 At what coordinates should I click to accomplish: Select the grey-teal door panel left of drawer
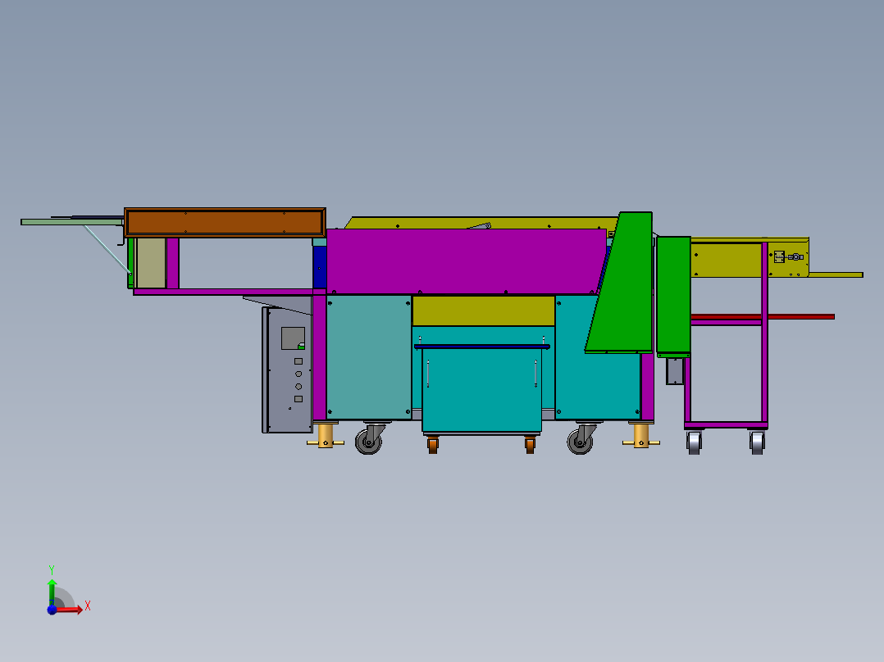369,357
